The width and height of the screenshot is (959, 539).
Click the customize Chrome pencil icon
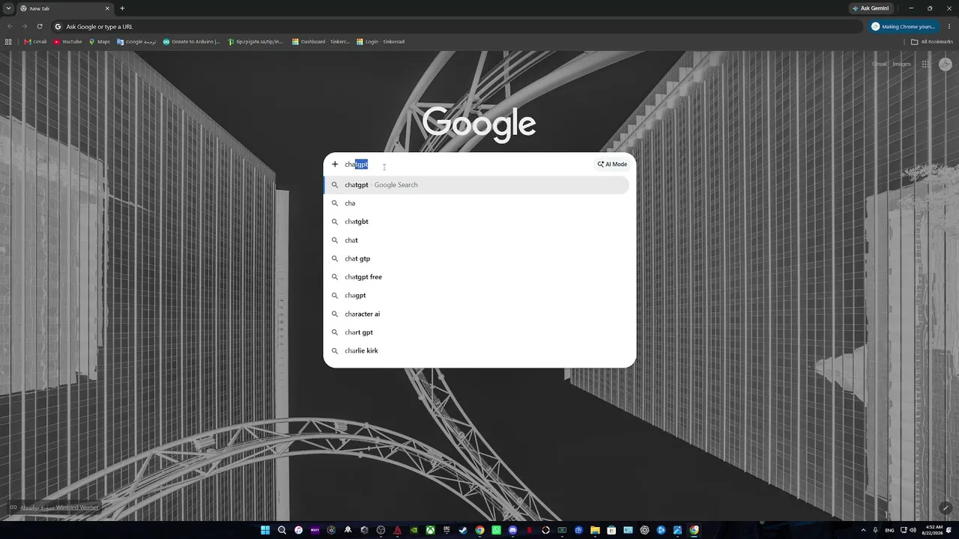(946, 508)
